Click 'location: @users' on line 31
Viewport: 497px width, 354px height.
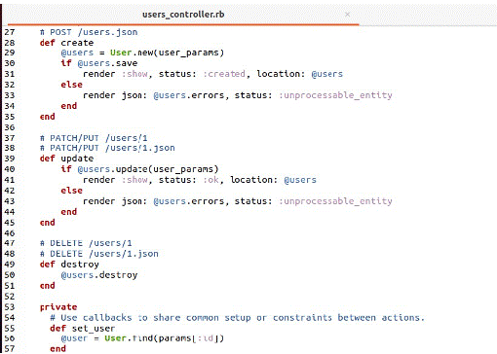click(300, 74)
